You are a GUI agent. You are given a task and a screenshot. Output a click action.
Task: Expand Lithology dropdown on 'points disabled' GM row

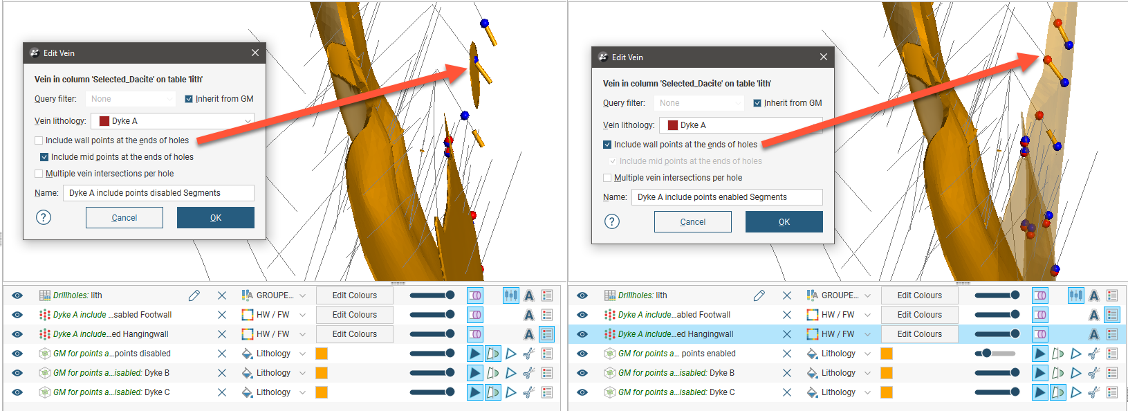pos(302,354)
